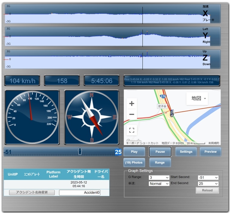Image resolution: width=231 pixels, height=213 pixels.
Task: Click the Accident0 name input field
Action: (80, 193)
